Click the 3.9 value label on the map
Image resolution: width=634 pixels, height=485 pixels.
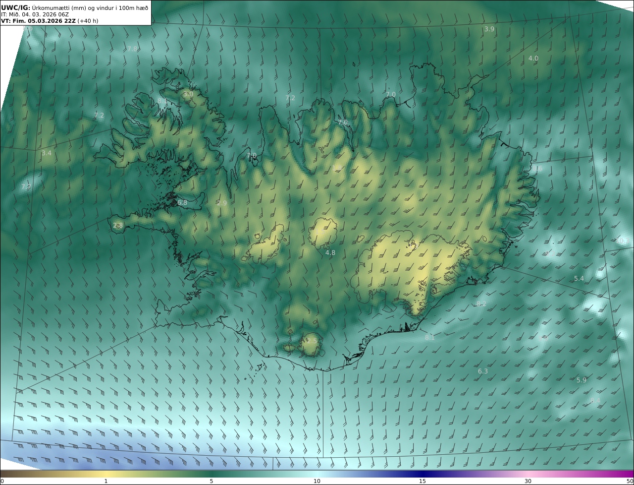pyautogui.click(x=489, y=29)
